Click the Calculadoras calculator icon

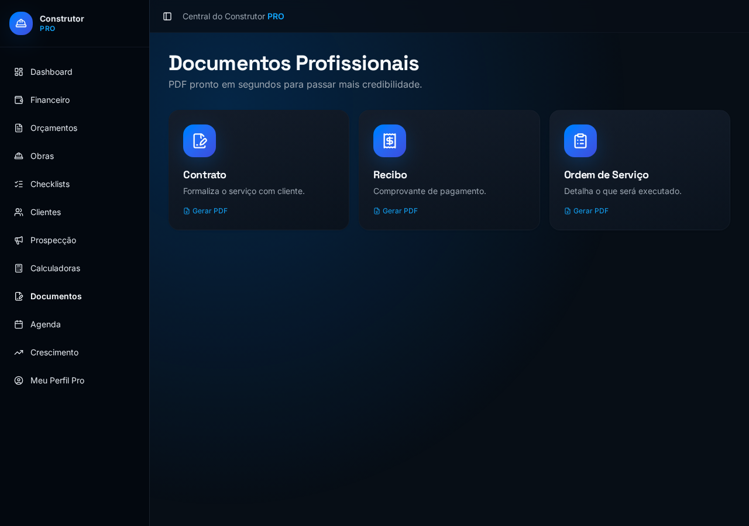(19, 268)
